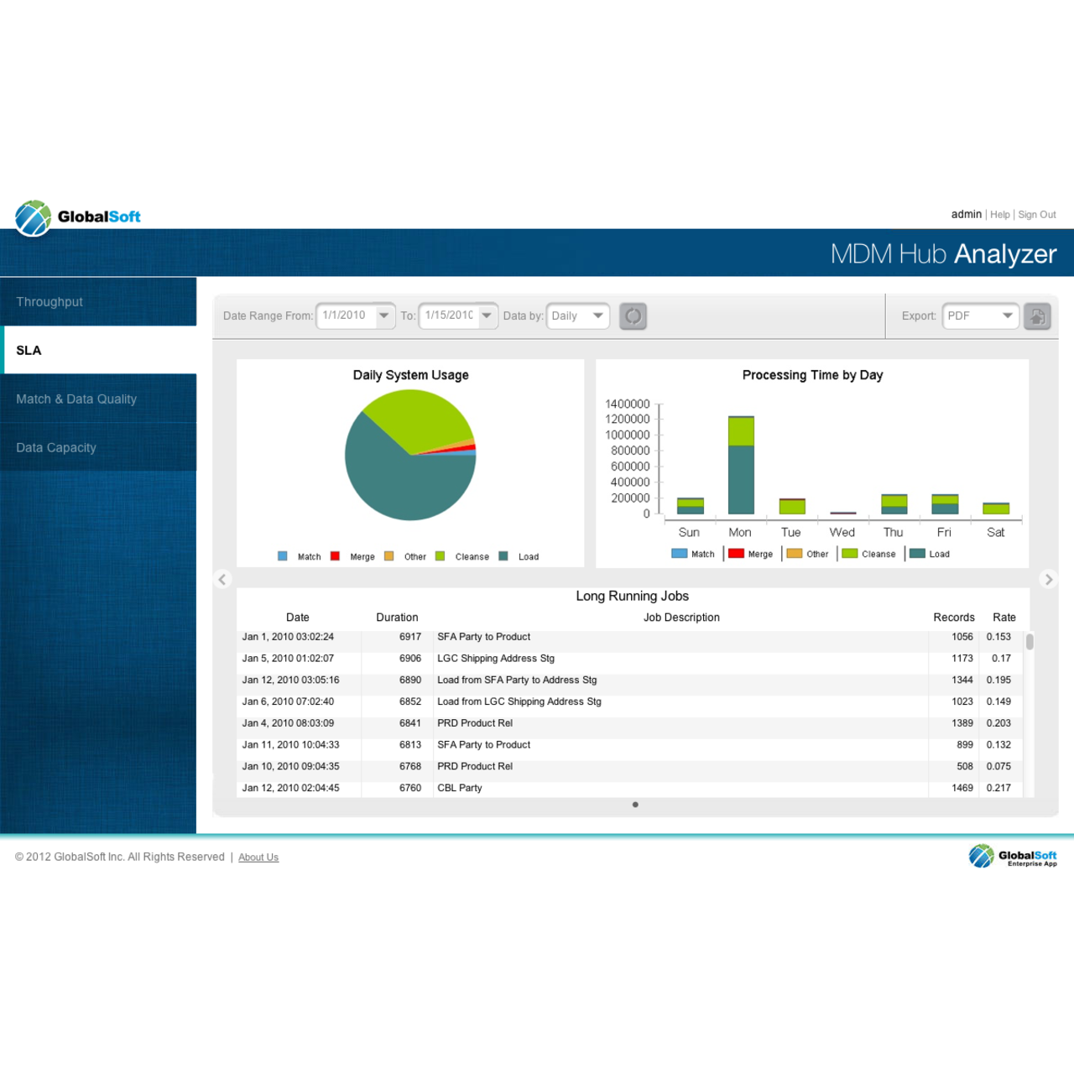Click the Sign Out link

pos(1036,215)
